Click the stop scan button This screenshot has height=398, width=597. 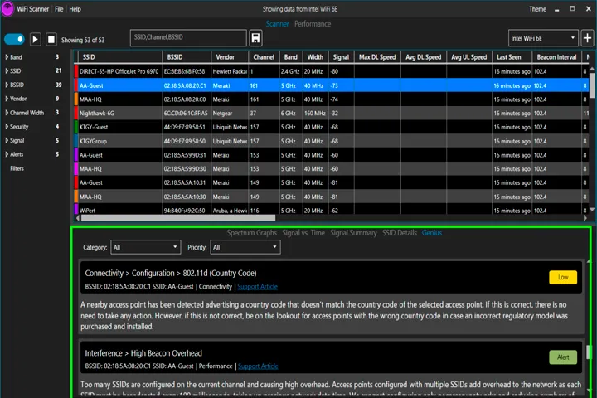pyautogui.click(x=51, y=39)
